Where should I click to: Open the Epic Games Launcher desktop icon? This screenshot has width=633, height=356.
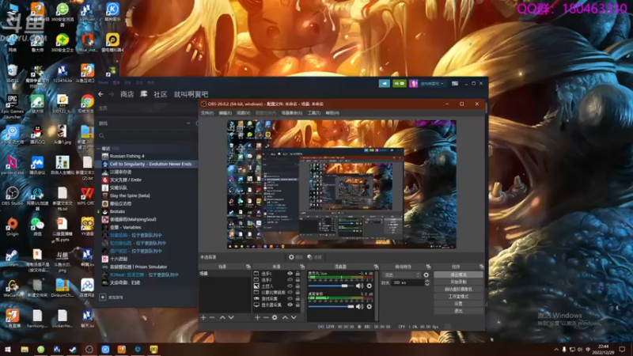point(12,104)
